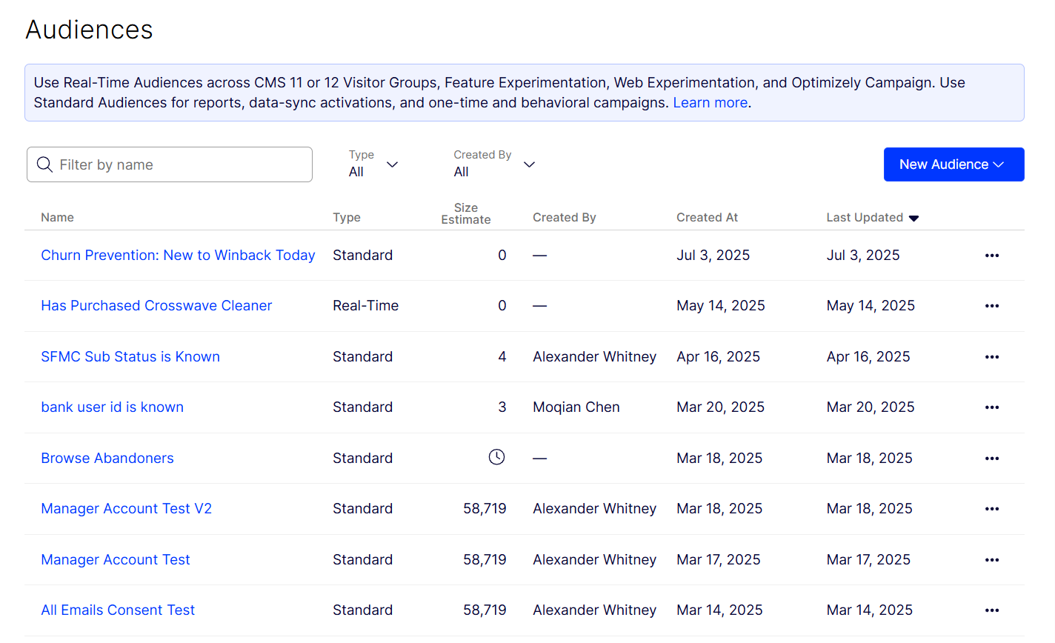
Task: Expand the Created By filter dropdown
Action: (493, 164)
